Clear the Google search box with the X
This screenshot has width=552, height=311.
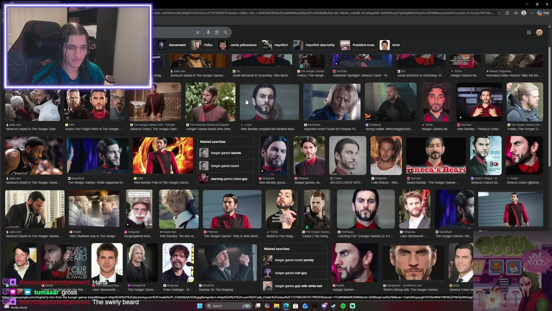point(198,32)
